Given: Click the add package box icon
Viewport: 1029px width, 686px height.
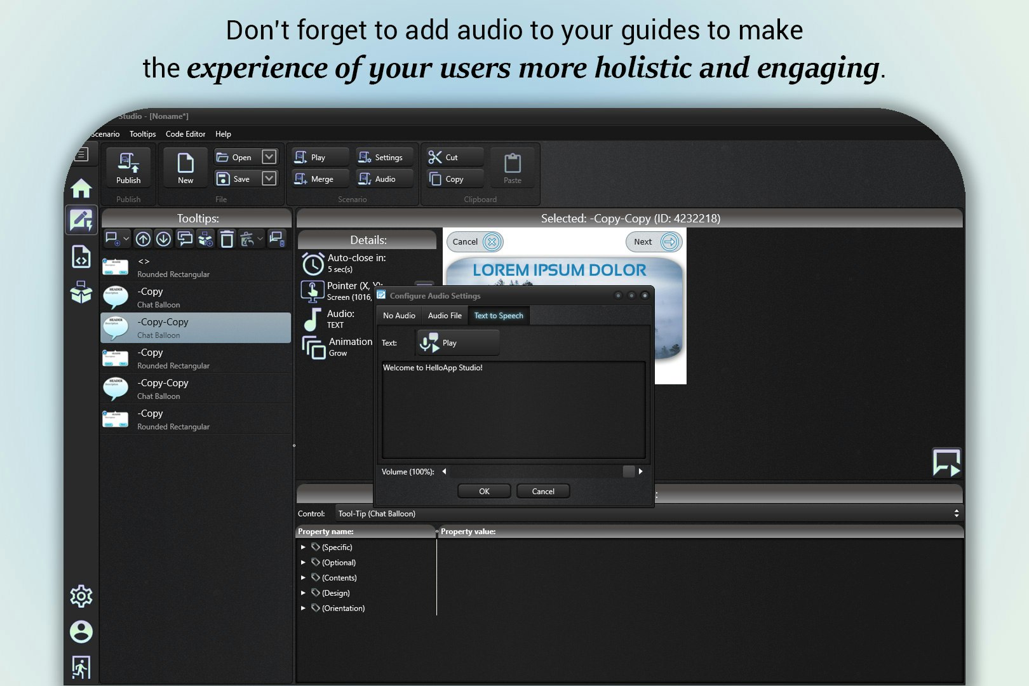Looking at the screenshot, I should click(206, 239).
